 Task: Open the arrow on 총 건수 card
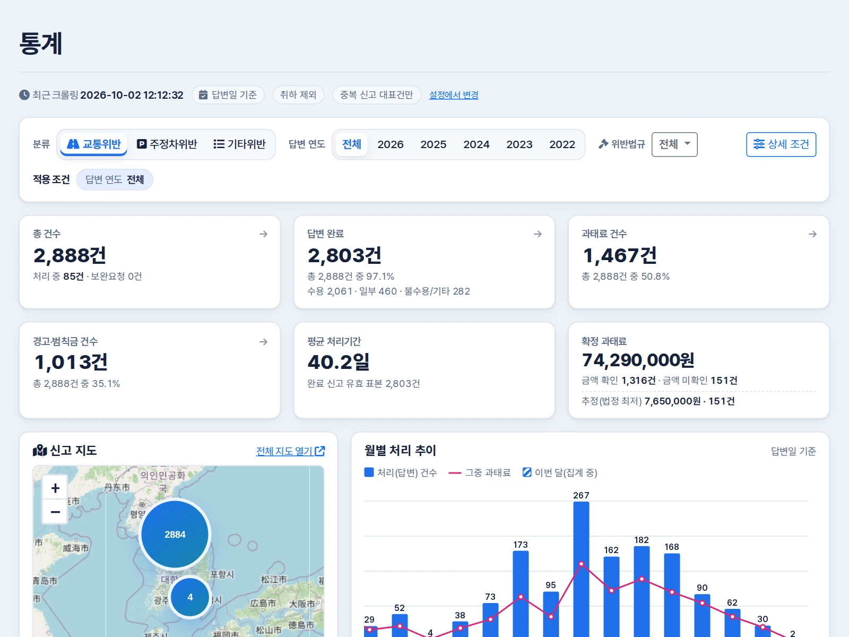[263, 234]
